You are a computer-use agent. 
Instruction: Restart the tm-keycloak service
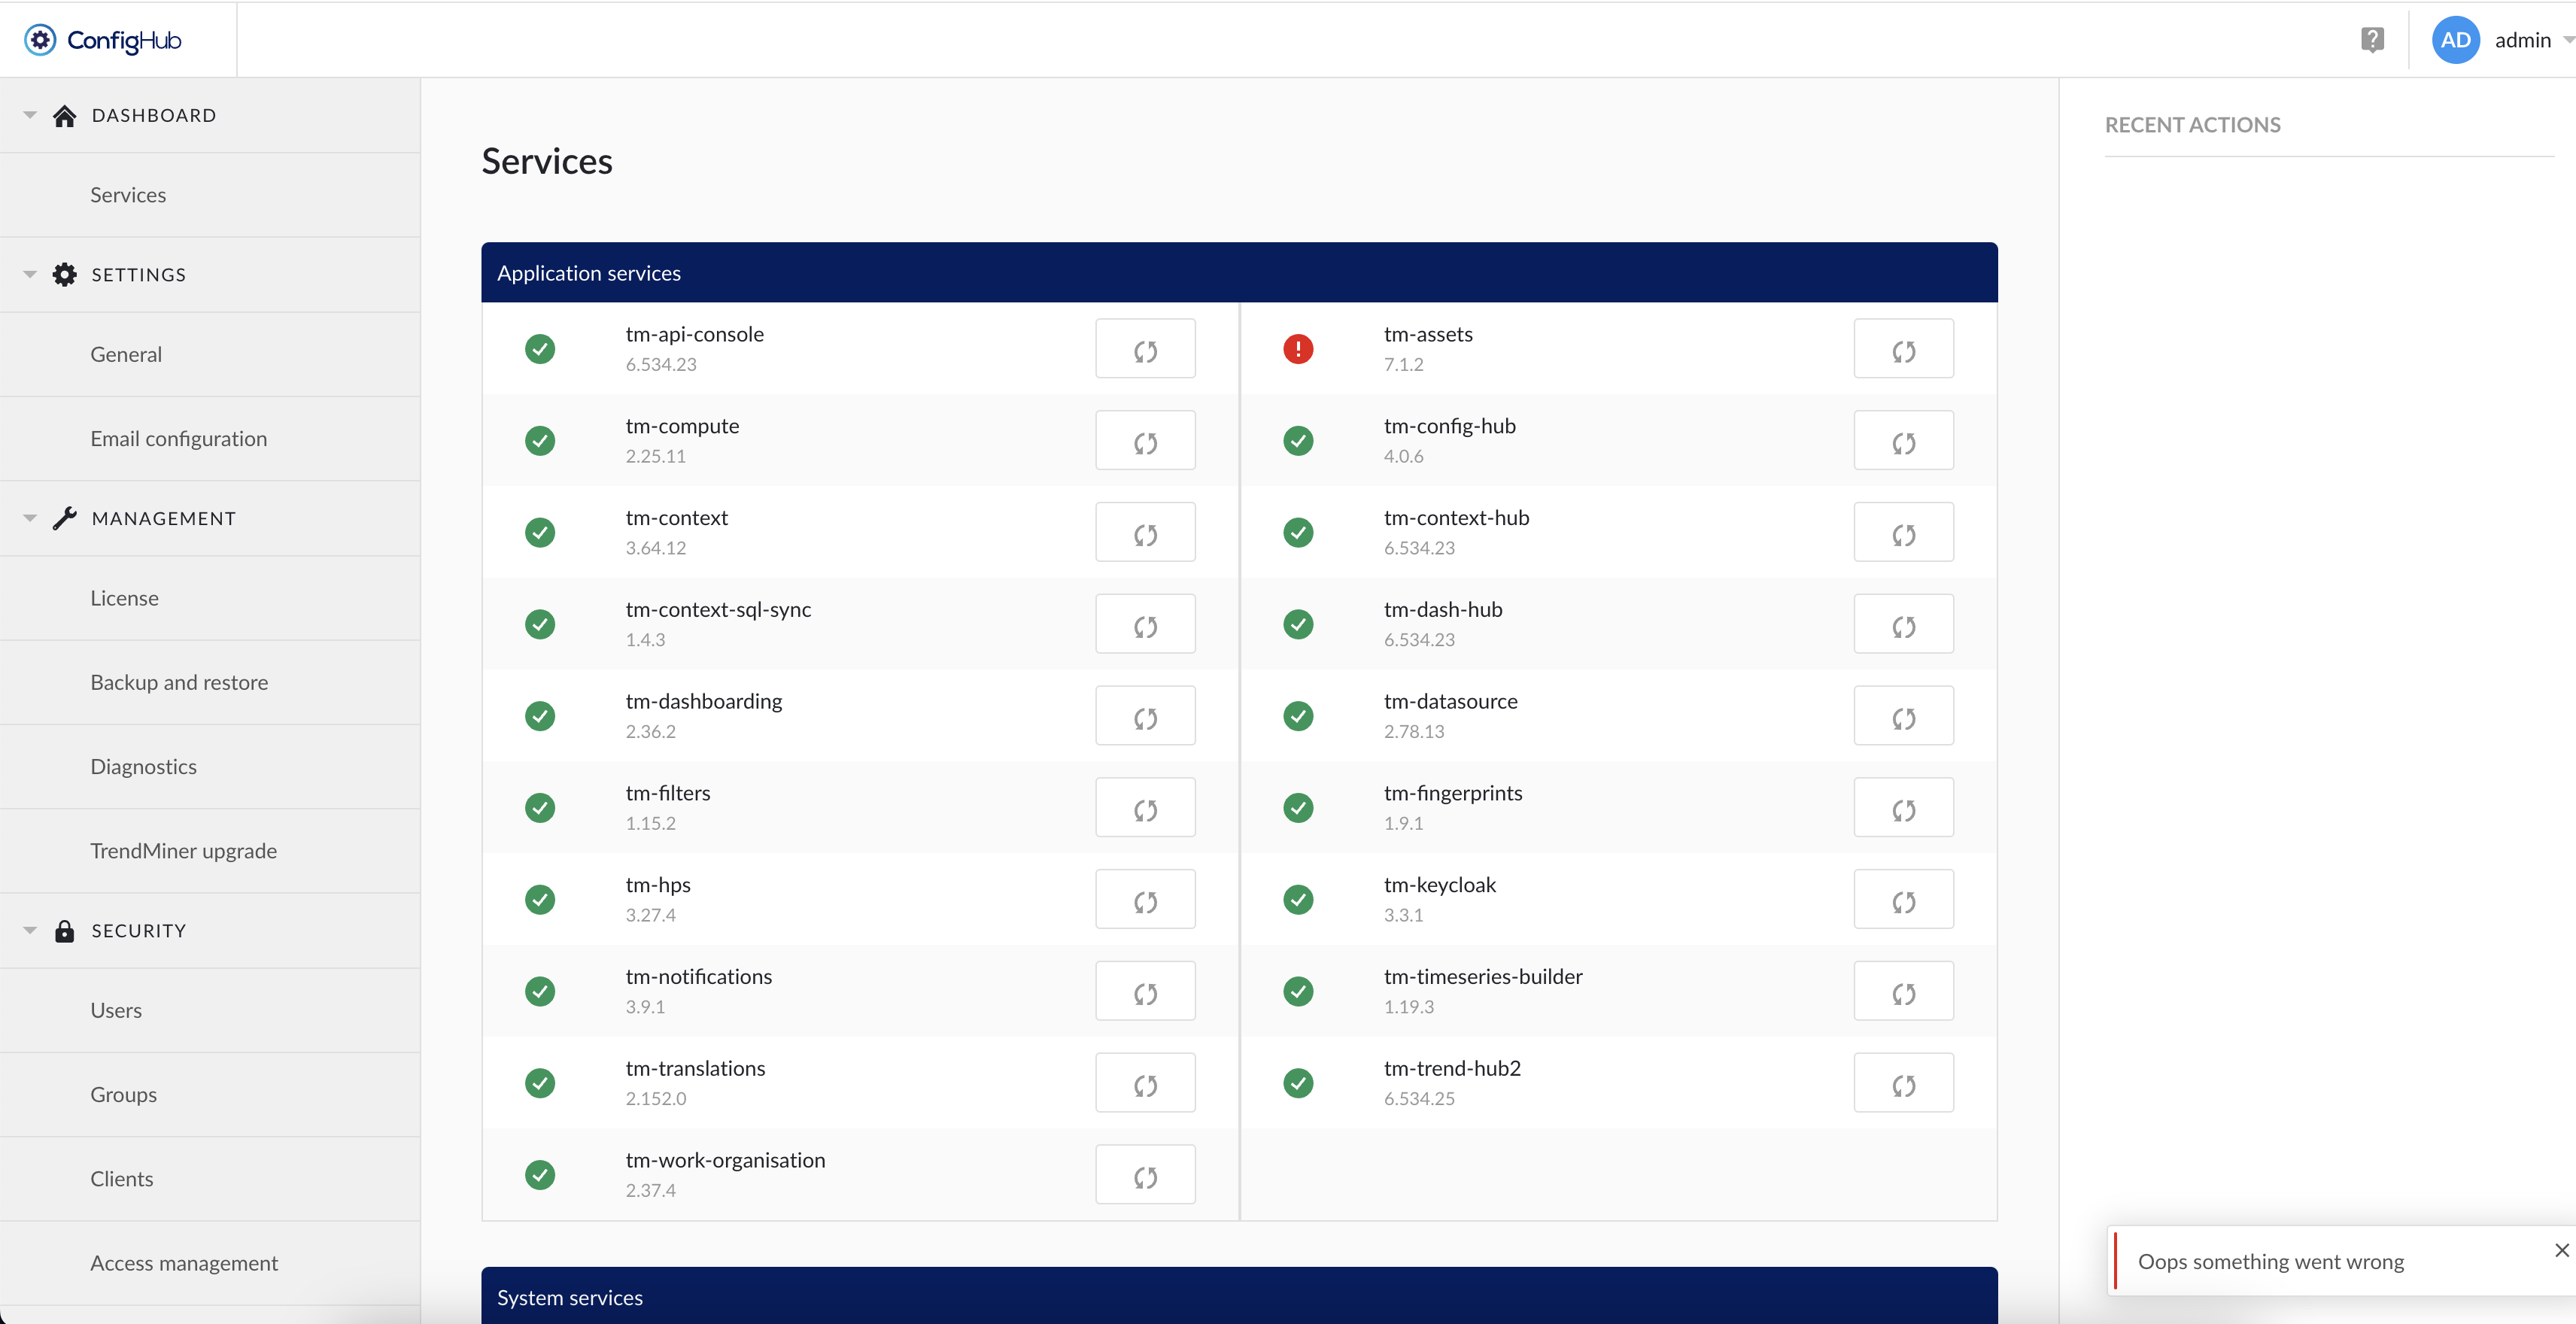[1903, 900]
